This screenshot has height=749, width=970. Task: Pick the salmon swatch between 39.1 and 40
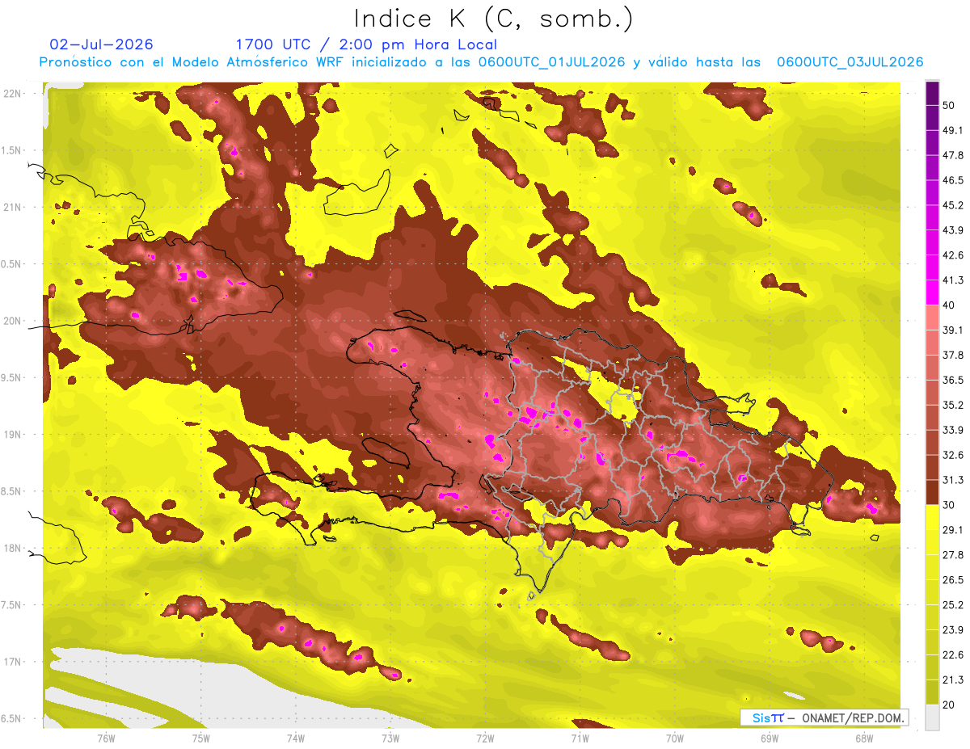[x=932, y=318]
